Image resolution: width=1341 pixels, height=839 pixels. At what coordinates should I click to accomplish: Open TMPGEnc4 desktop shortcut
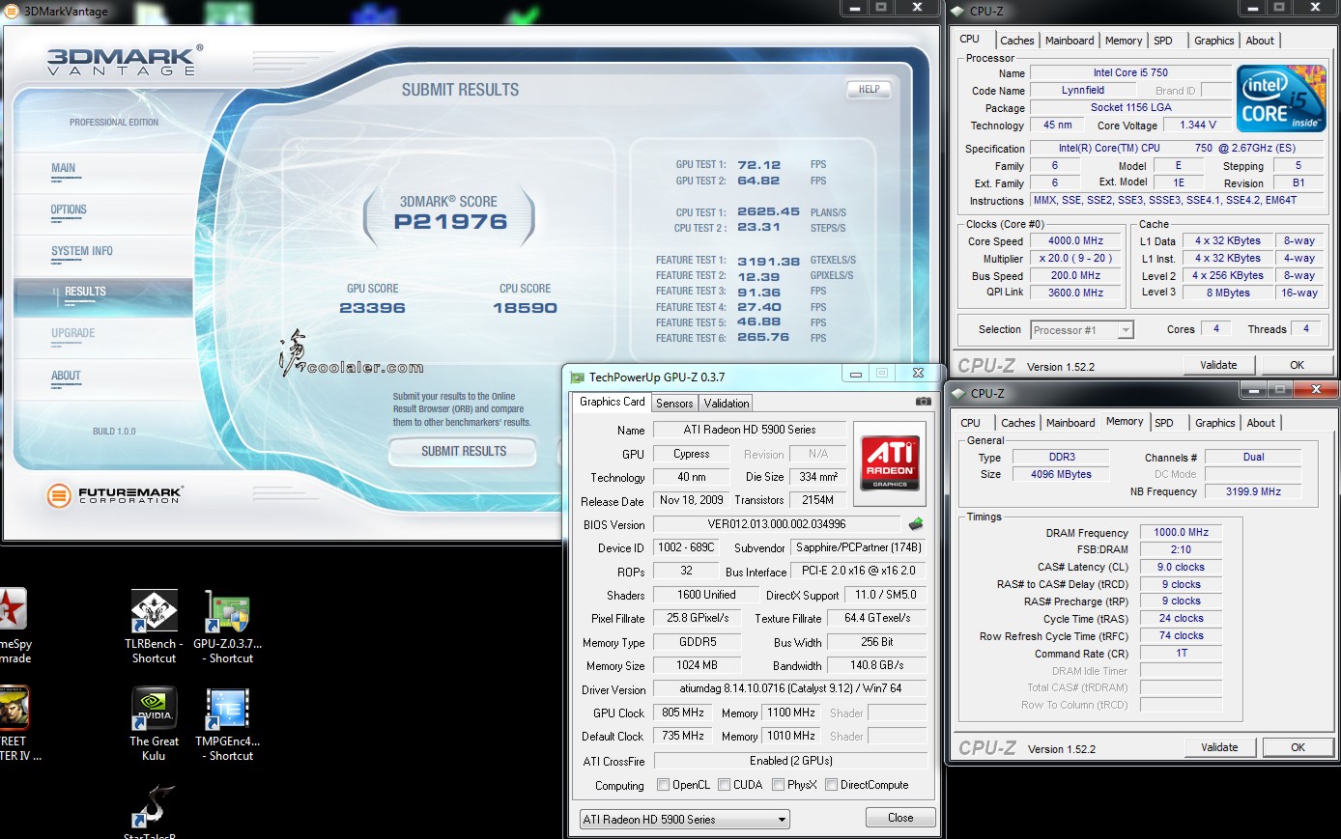pyautogui.click(x=227, y=724)
